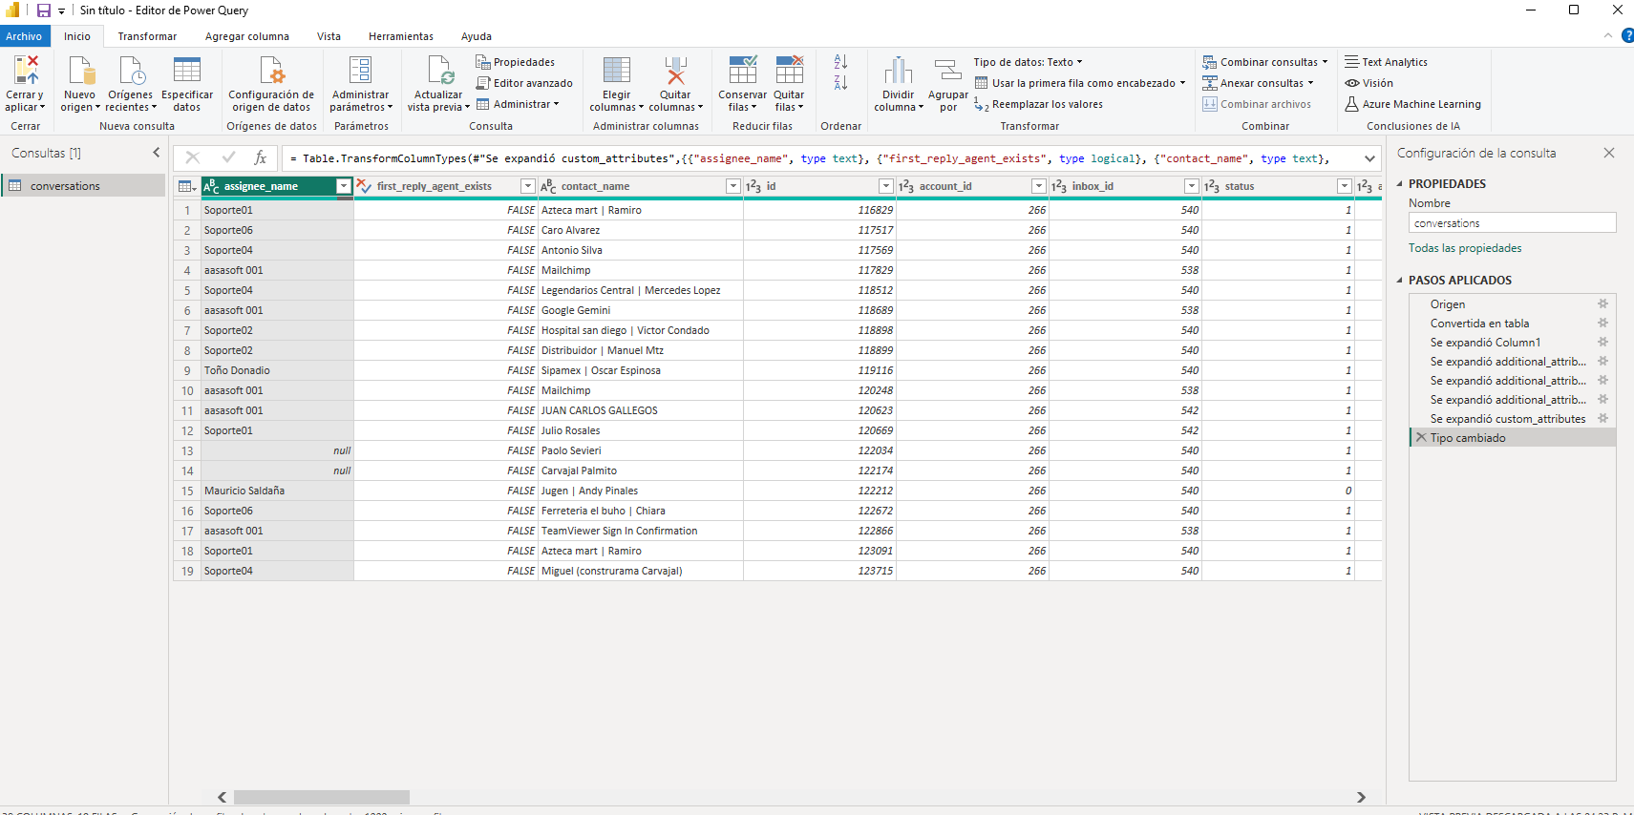Switch to the Vista tab

329,36
